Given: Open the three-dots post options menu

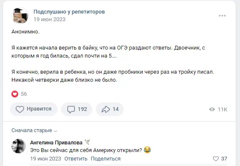Looking at the screenshot, I should point(222,16).
